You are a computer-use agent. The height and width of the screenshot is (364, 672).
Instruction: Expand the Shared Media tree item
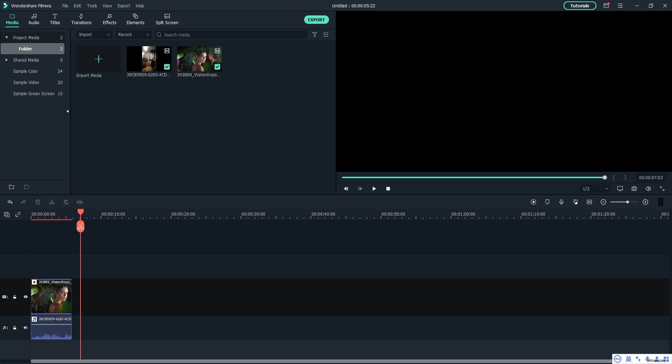pyautogui.click(x=6, y=60)
